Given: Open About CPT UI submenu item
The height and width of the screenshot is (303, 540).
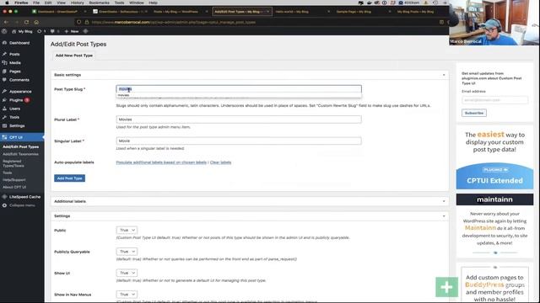Looking at the screenshot, I should [14, 187].
